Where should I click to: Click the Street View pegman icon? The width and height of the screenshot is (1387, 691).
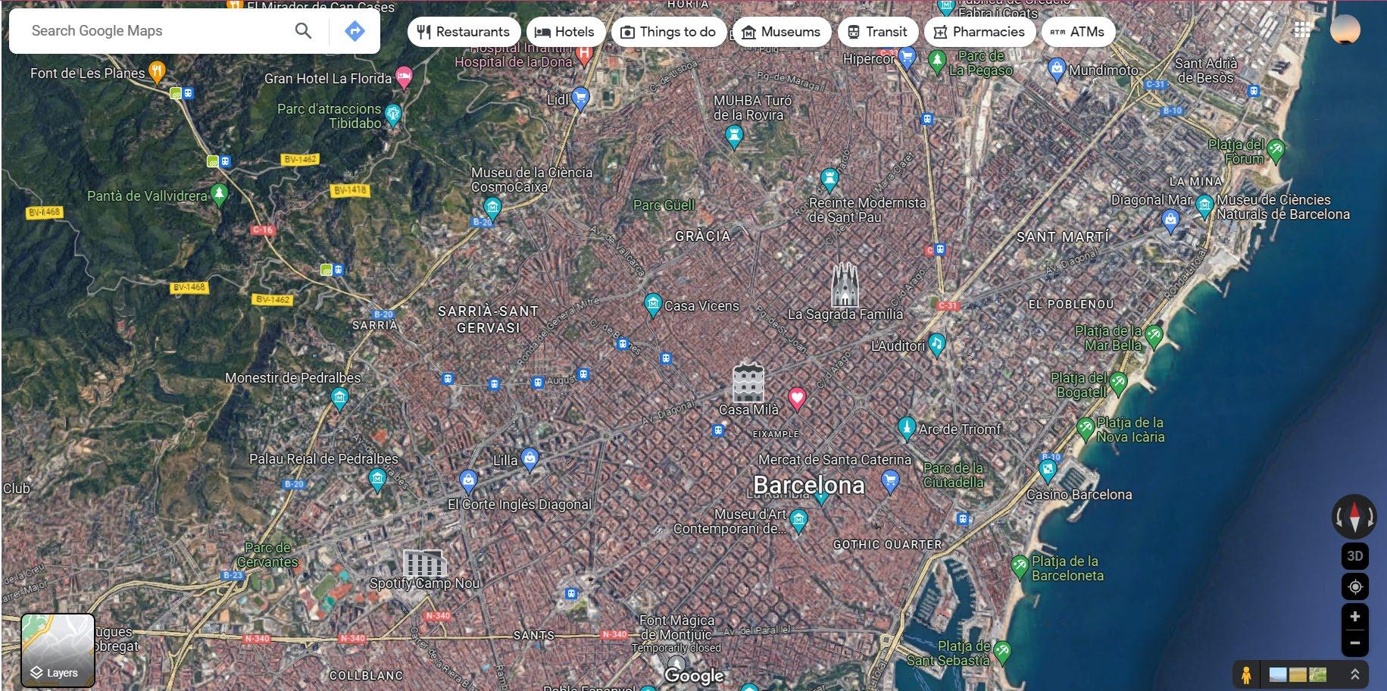tap(1248, 674)
